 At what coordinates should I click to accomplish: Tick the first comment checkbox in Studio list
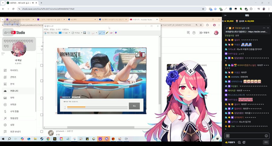42,65
